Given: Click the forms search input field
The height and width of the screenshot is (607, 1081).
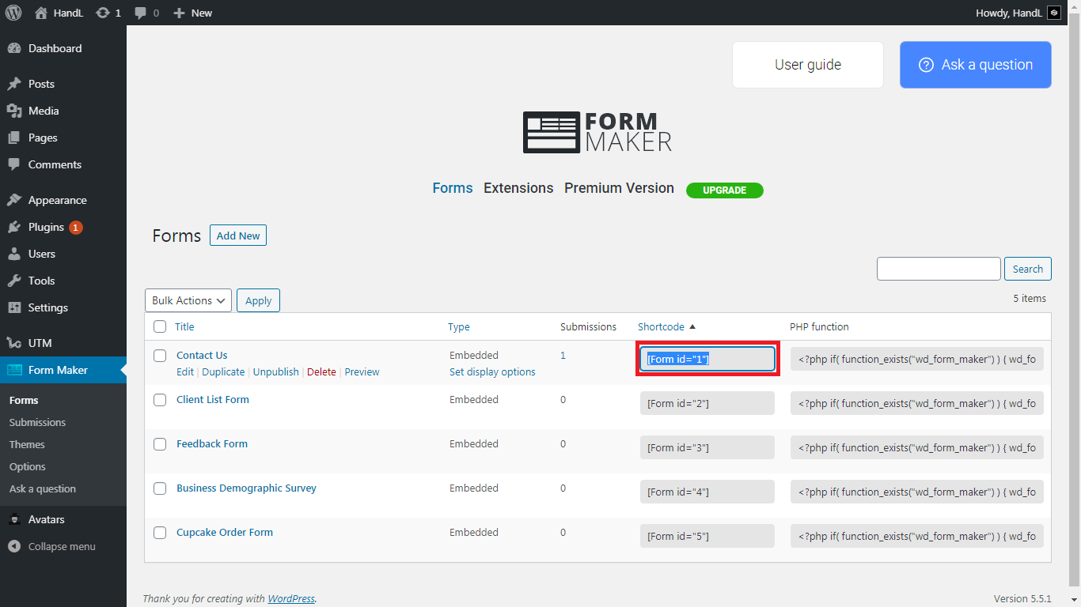Looking at the screenshot, I should click(939, 269).
